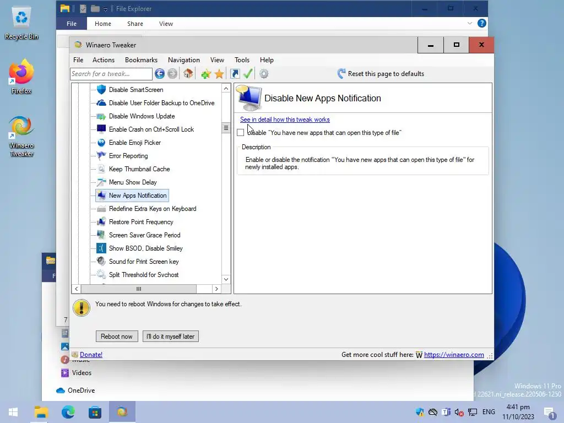Open File Explorer from the taskbar

coord(41,412)
